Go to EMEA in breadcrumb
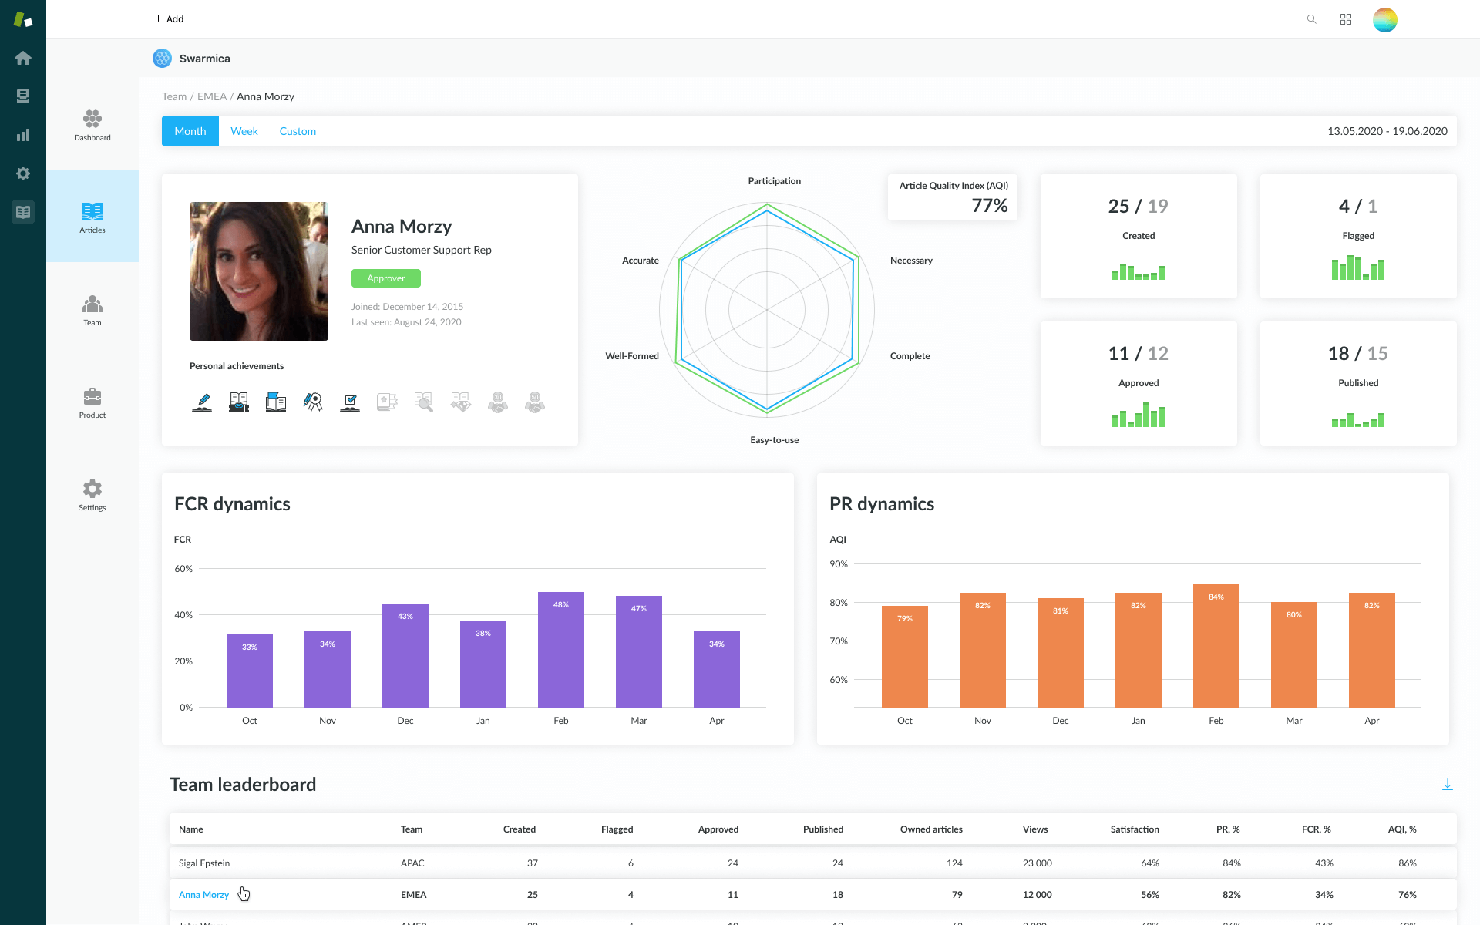 (x=212, y=96)
